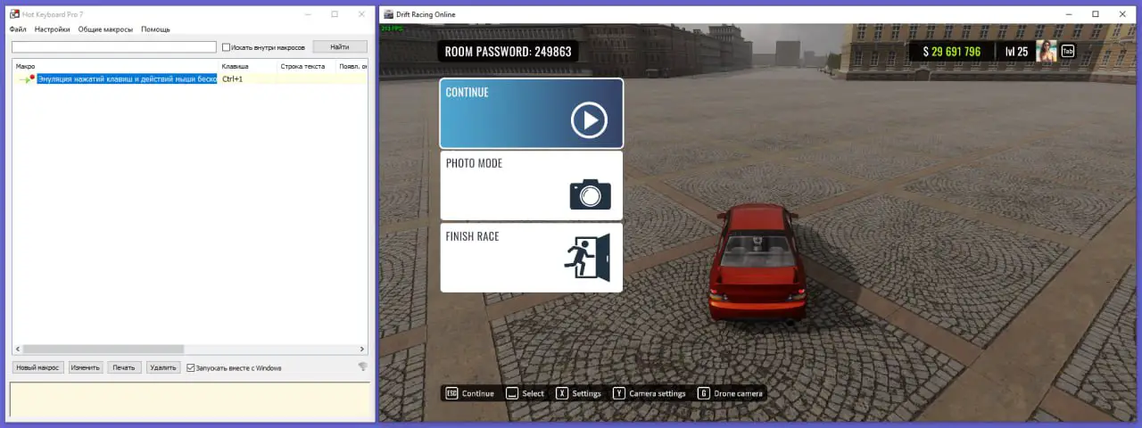Click the Найти button
This screenshot has height=428, width=1142.
coord(339,46)
